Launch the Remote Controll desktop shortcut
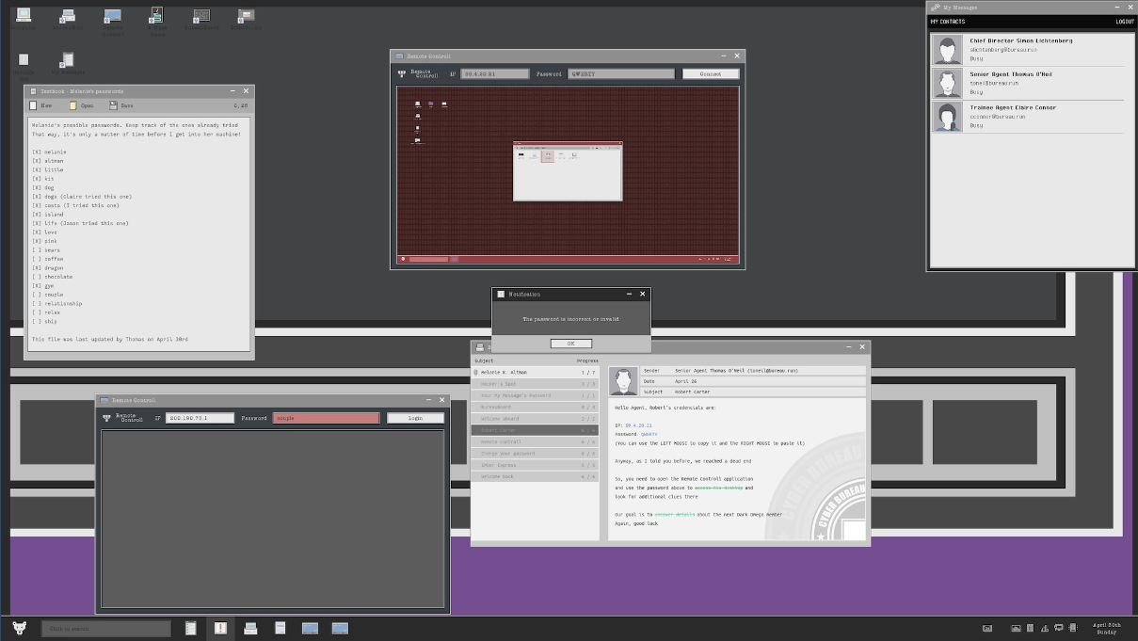 [x=113, y=19]
